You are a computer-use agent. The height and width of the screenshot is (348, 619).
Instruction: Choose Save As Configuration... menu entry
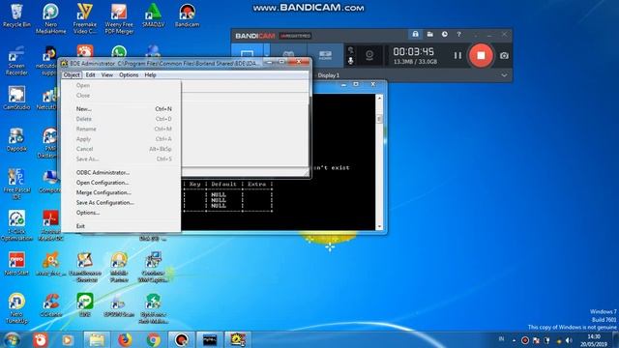click(x=121, y=202)
